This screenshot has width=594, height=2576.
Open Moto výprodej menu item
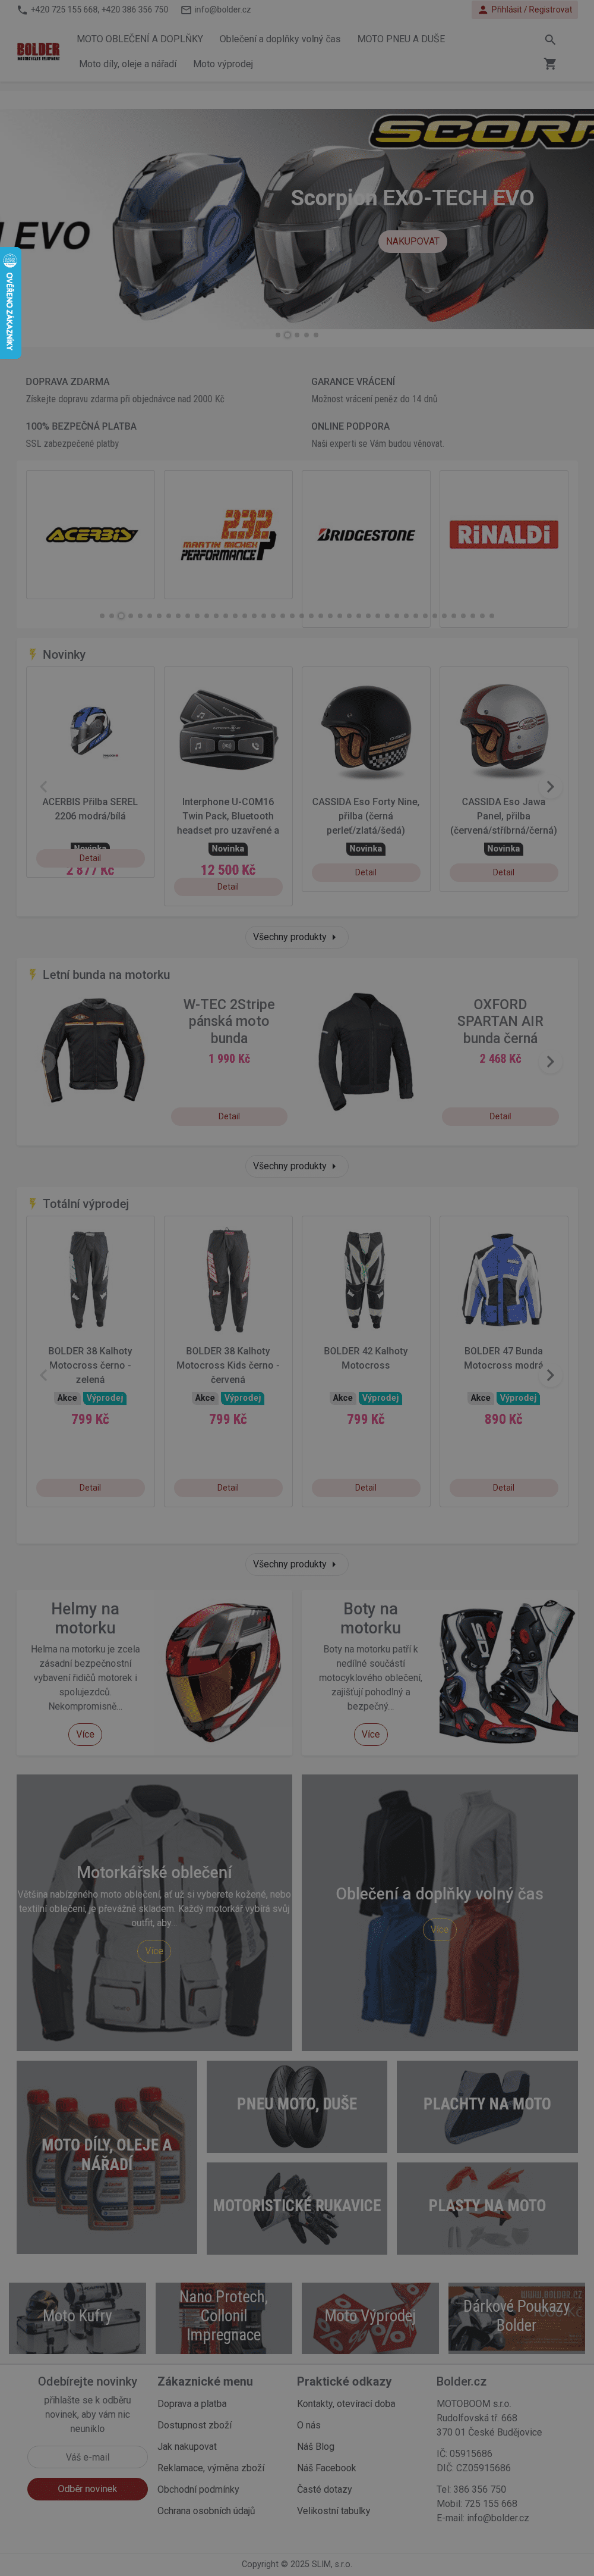(x=223, y=64)
